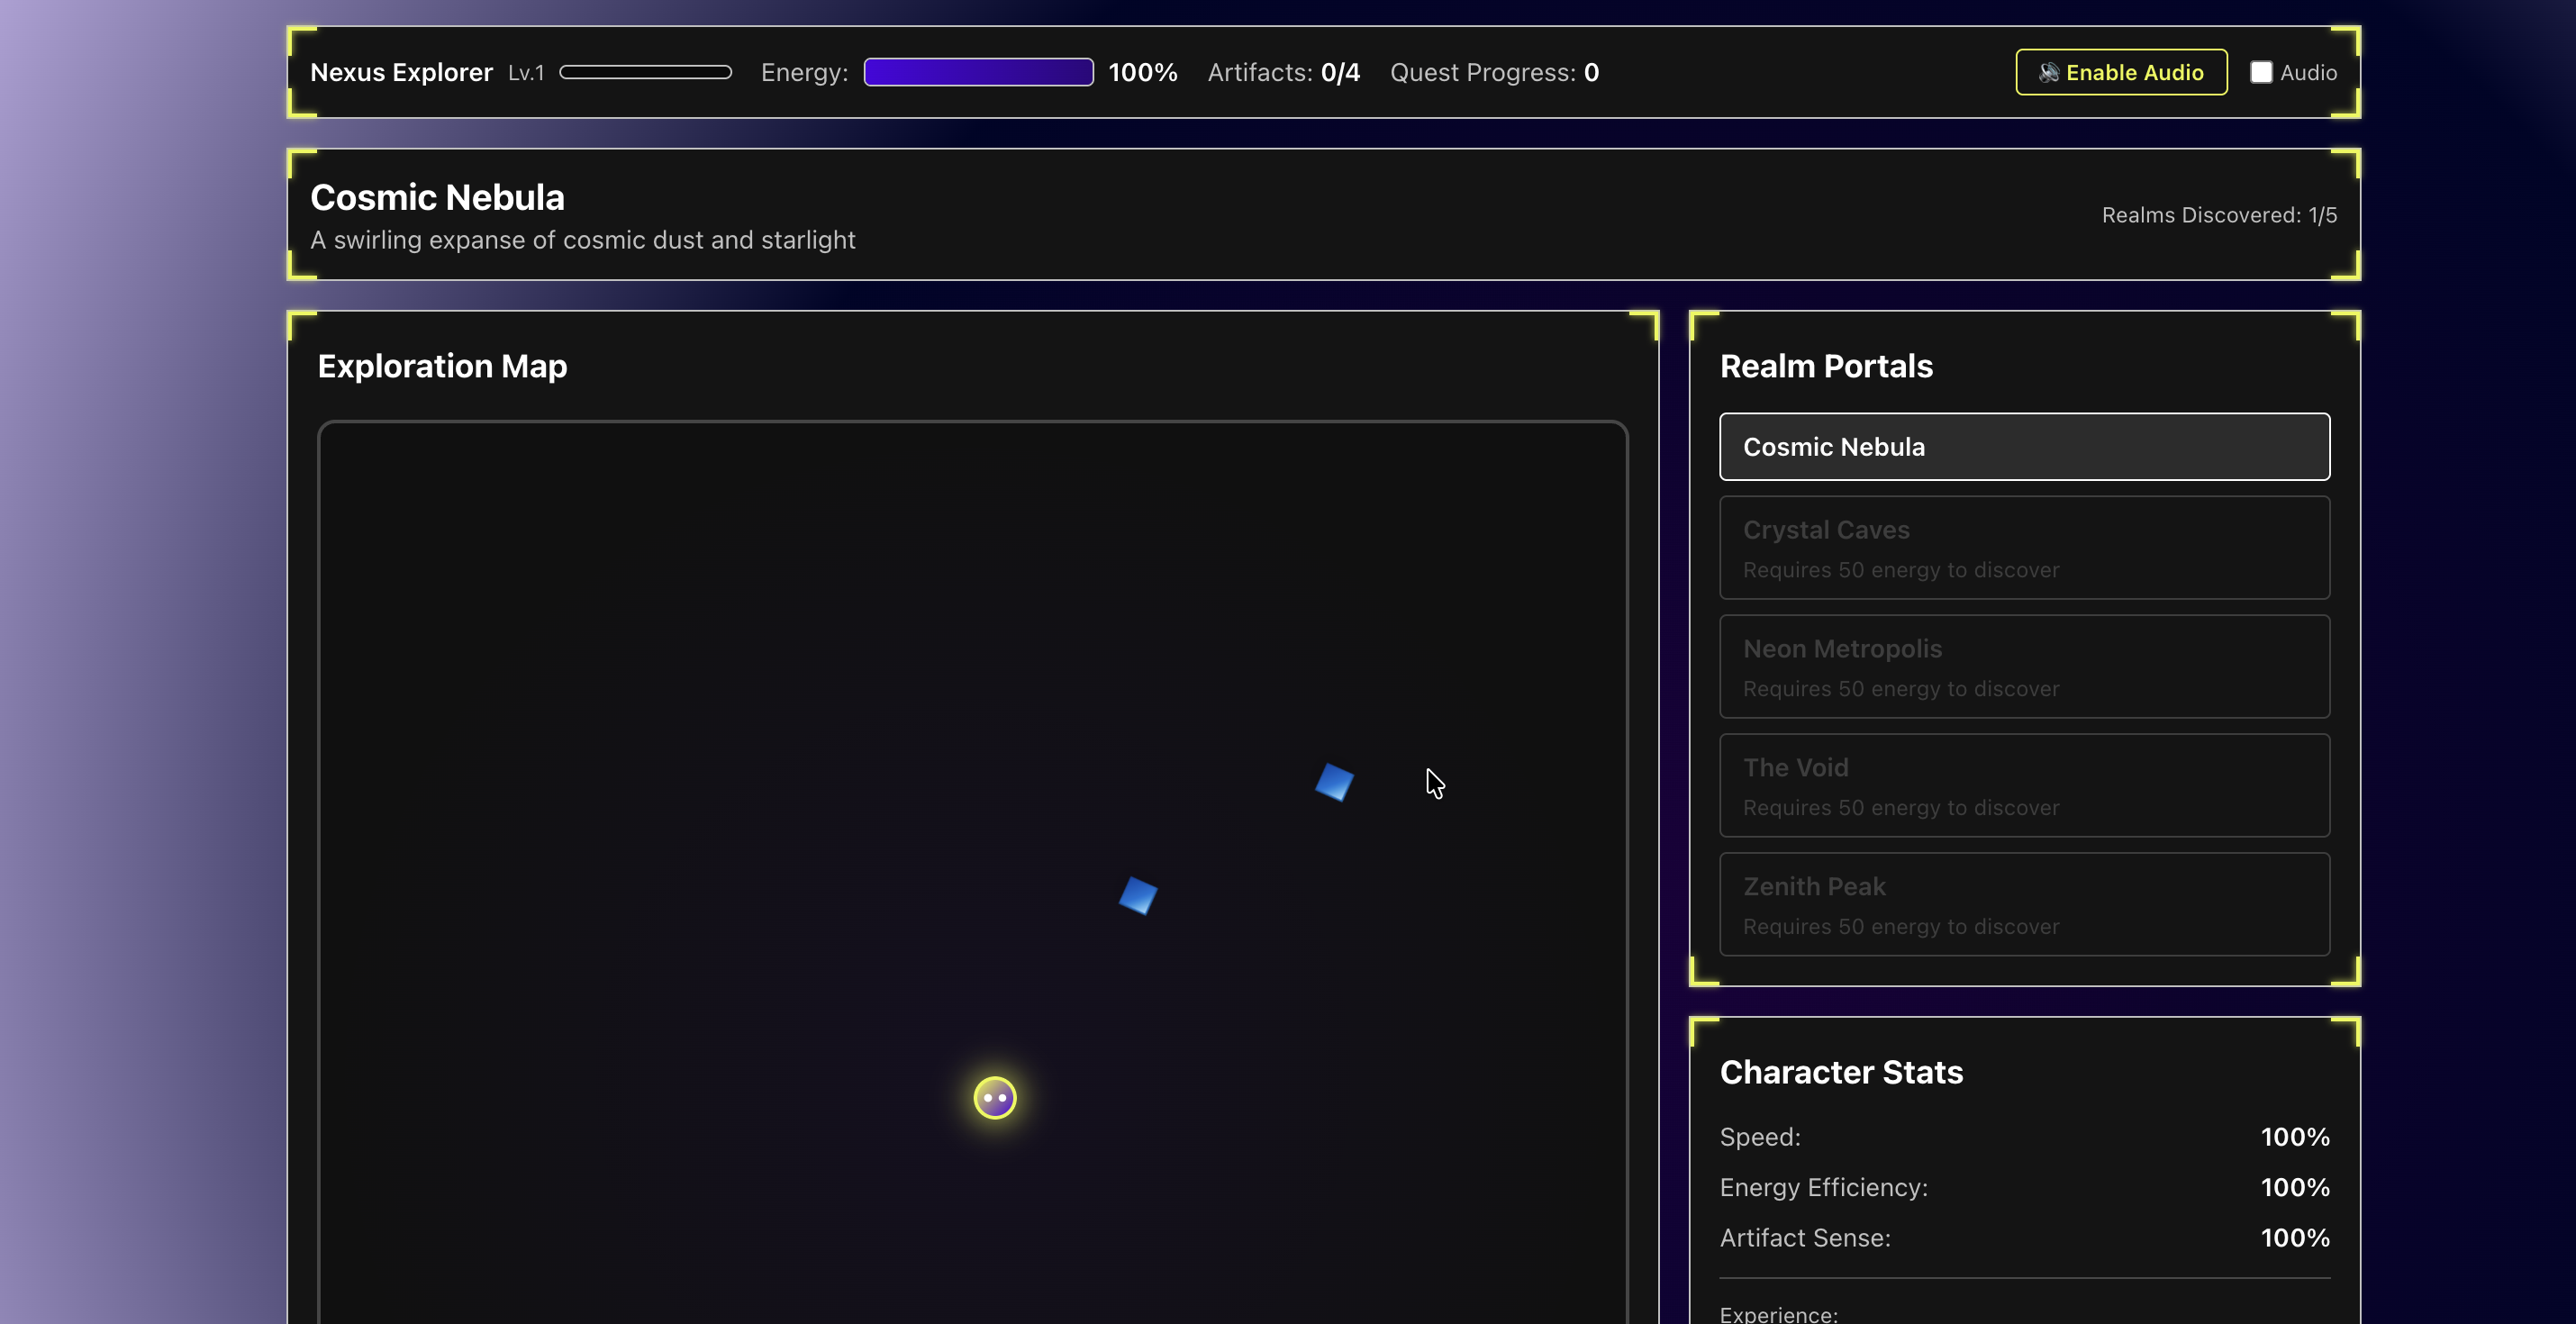Click the Artifacts 0/4 counter
Viewport: 2576px width, 1324px height.
(1283, 72)
